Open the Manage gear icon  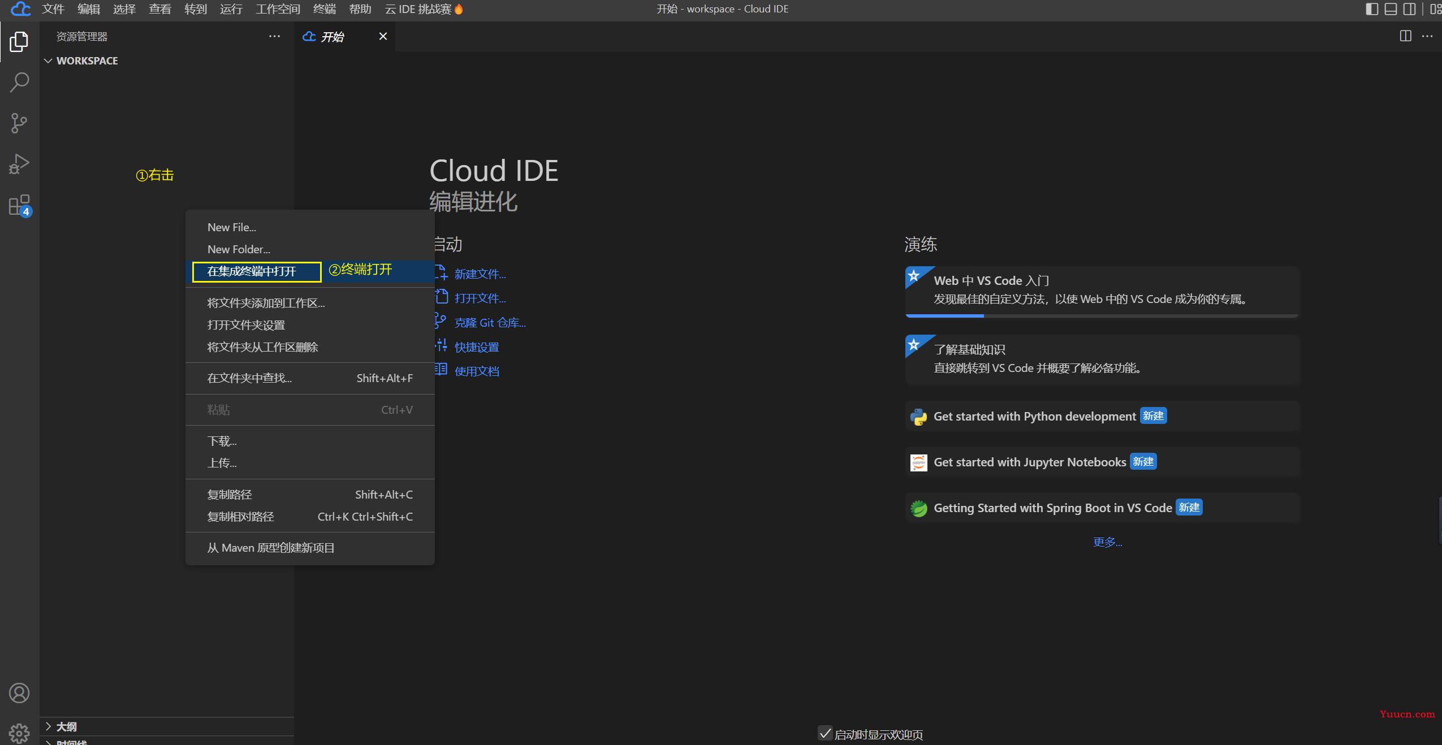19,733
